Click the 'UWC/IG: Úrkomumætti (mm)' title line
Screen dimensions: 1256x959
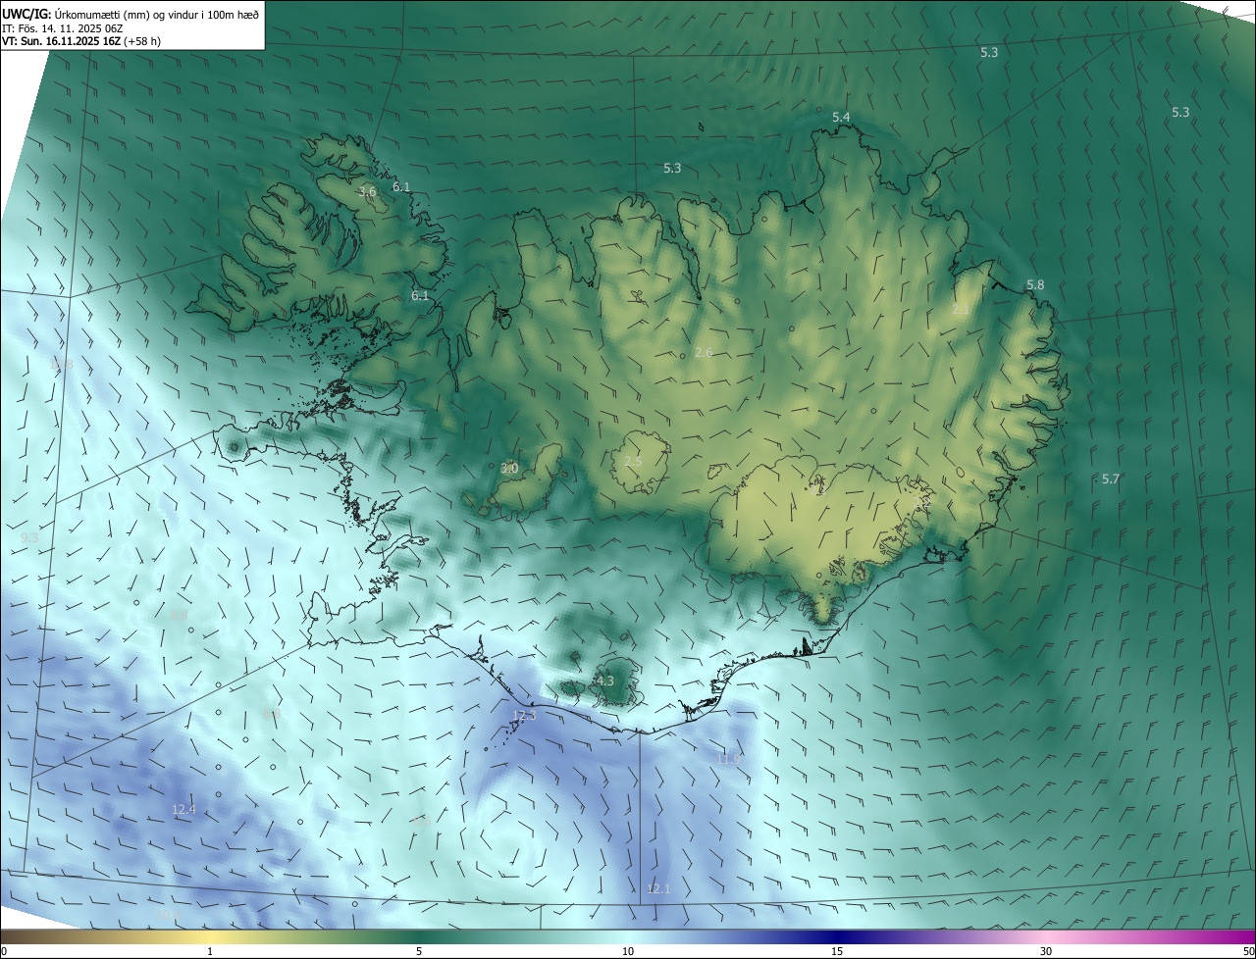click(x=131, y=14)
